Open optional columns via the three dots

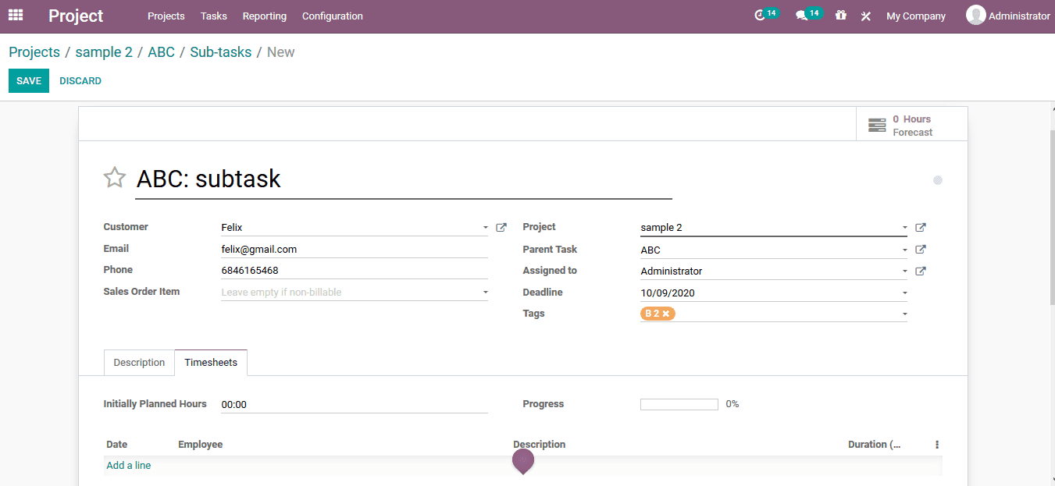coord(936,443)
